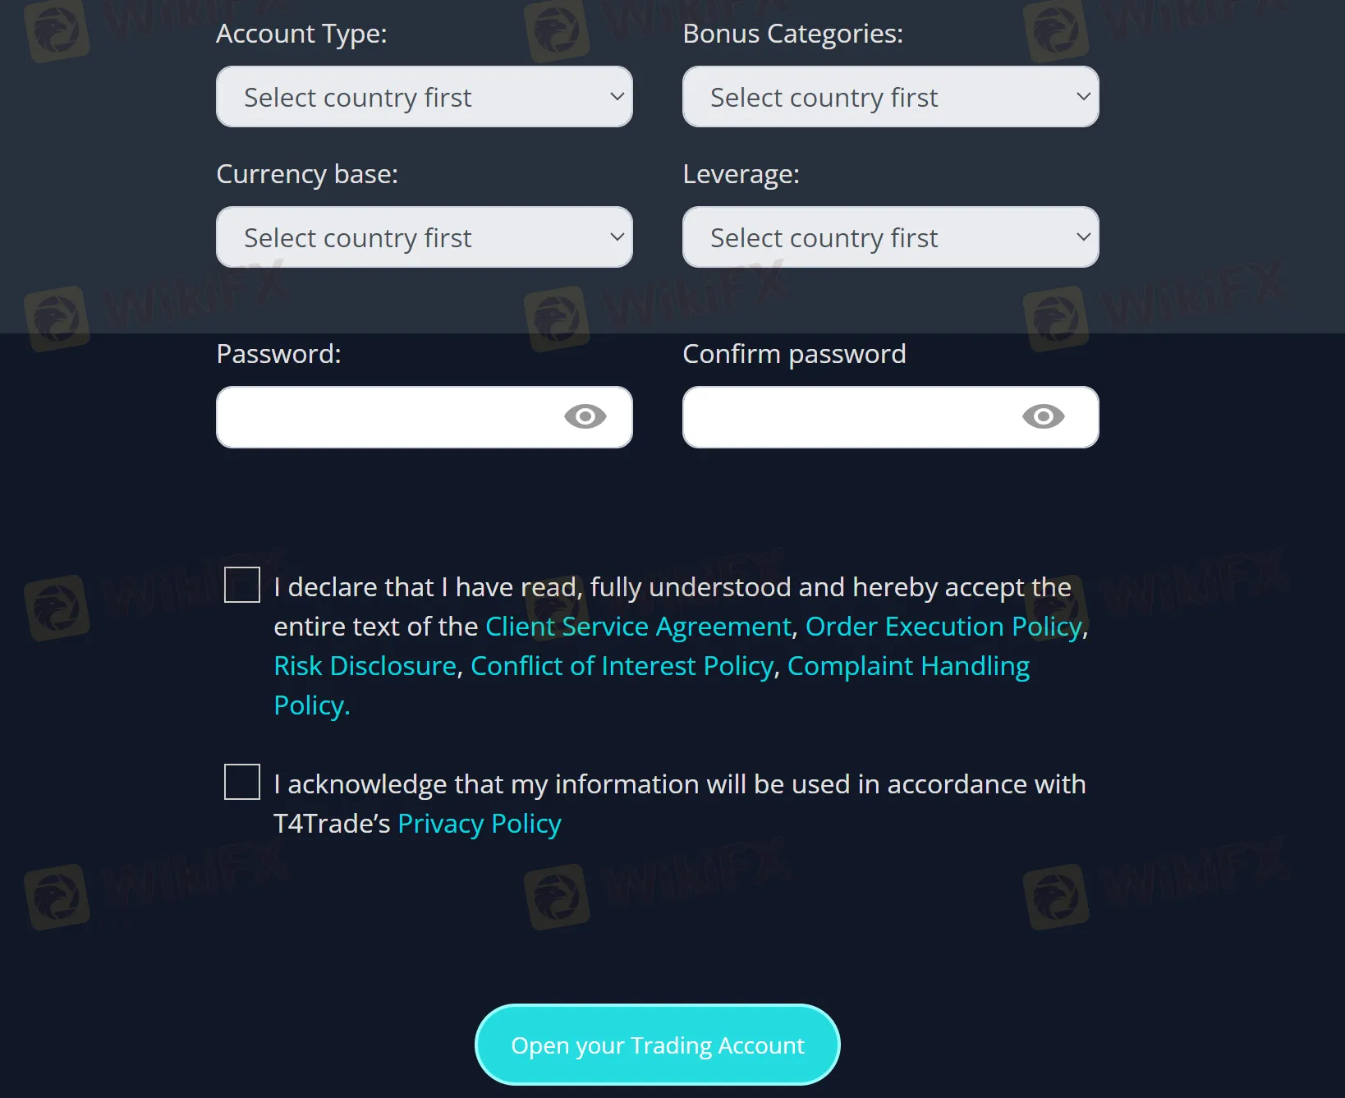
Task: Tick the privacy acknowledgement checkbox
Action: (x=242, y=782)
